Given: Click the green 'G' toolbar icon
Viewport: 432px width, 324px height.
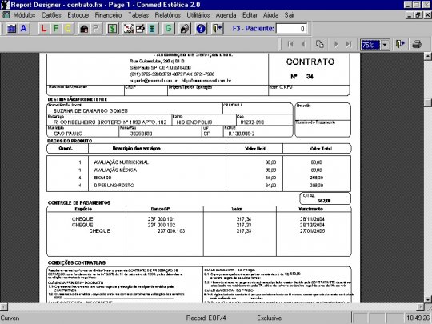Looking at the screenshot, I should tap(168, 28).
